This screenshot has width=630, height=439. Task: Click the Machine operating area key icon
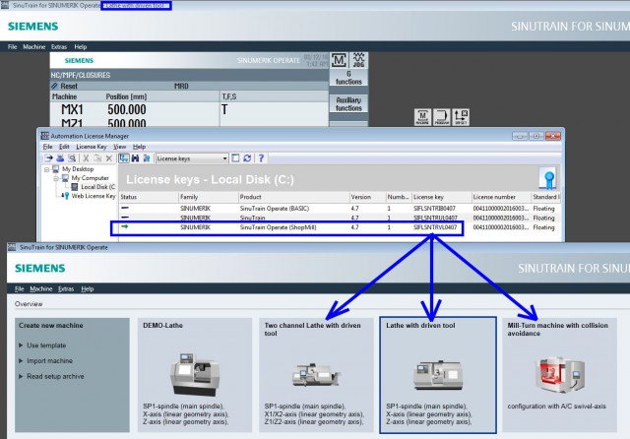click(x=422, y=117)
